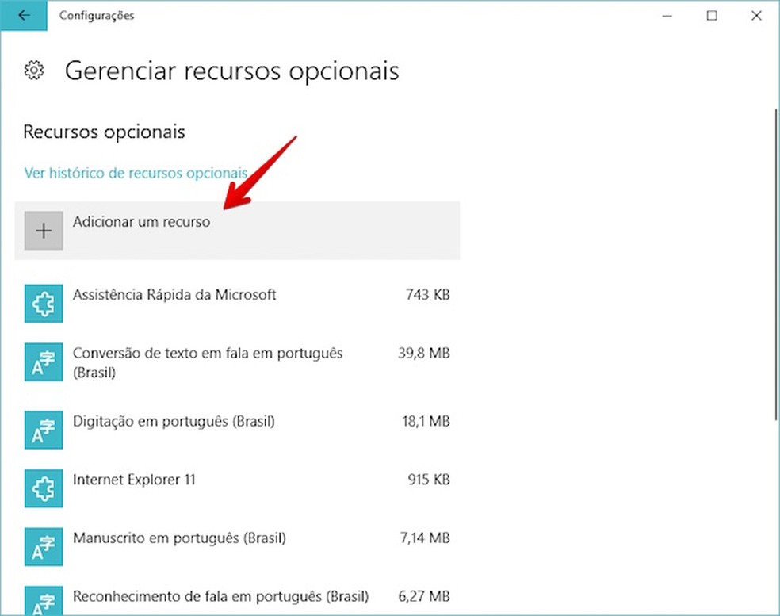Click the vertical scrollbar on the right
This screenshot has width=780, height=616.
(775, 262)
